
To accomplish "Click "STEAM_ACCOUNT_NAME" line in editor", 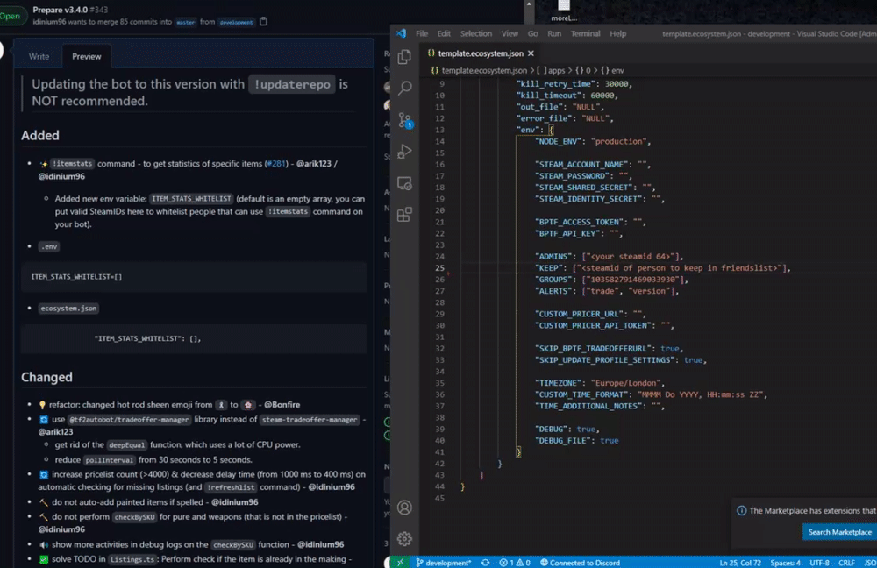I will (593, 165).
